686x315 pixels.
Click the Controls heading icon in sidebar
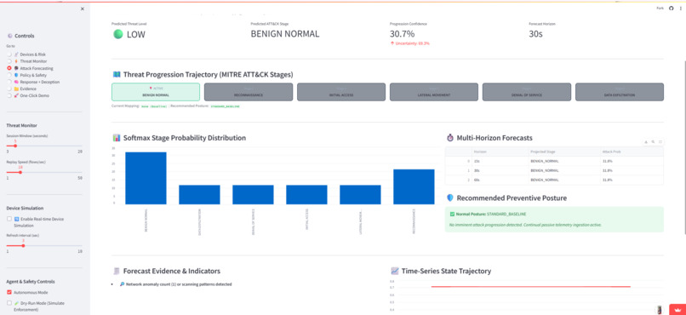(x=9, y=36)
